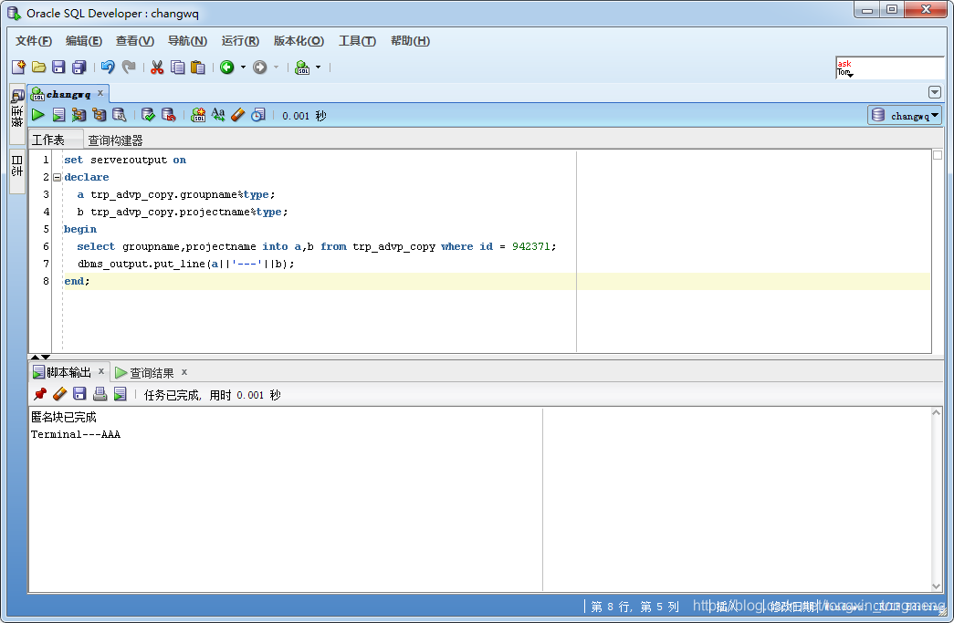Open forward navigation history dropdown arrow
Screen dimensions: 954x623
pyautogui.click(x=277, y=67)
